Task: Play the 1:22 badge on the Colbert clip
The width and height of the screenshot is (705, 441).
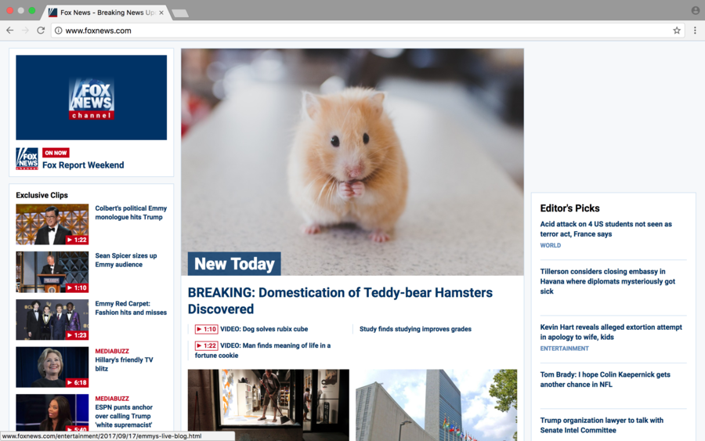Action: point(77,240)
